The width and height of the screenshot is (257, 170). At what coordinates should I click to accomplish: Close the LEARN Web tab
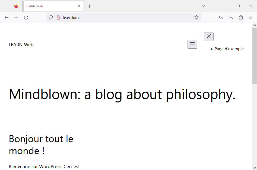pos(79,6)
